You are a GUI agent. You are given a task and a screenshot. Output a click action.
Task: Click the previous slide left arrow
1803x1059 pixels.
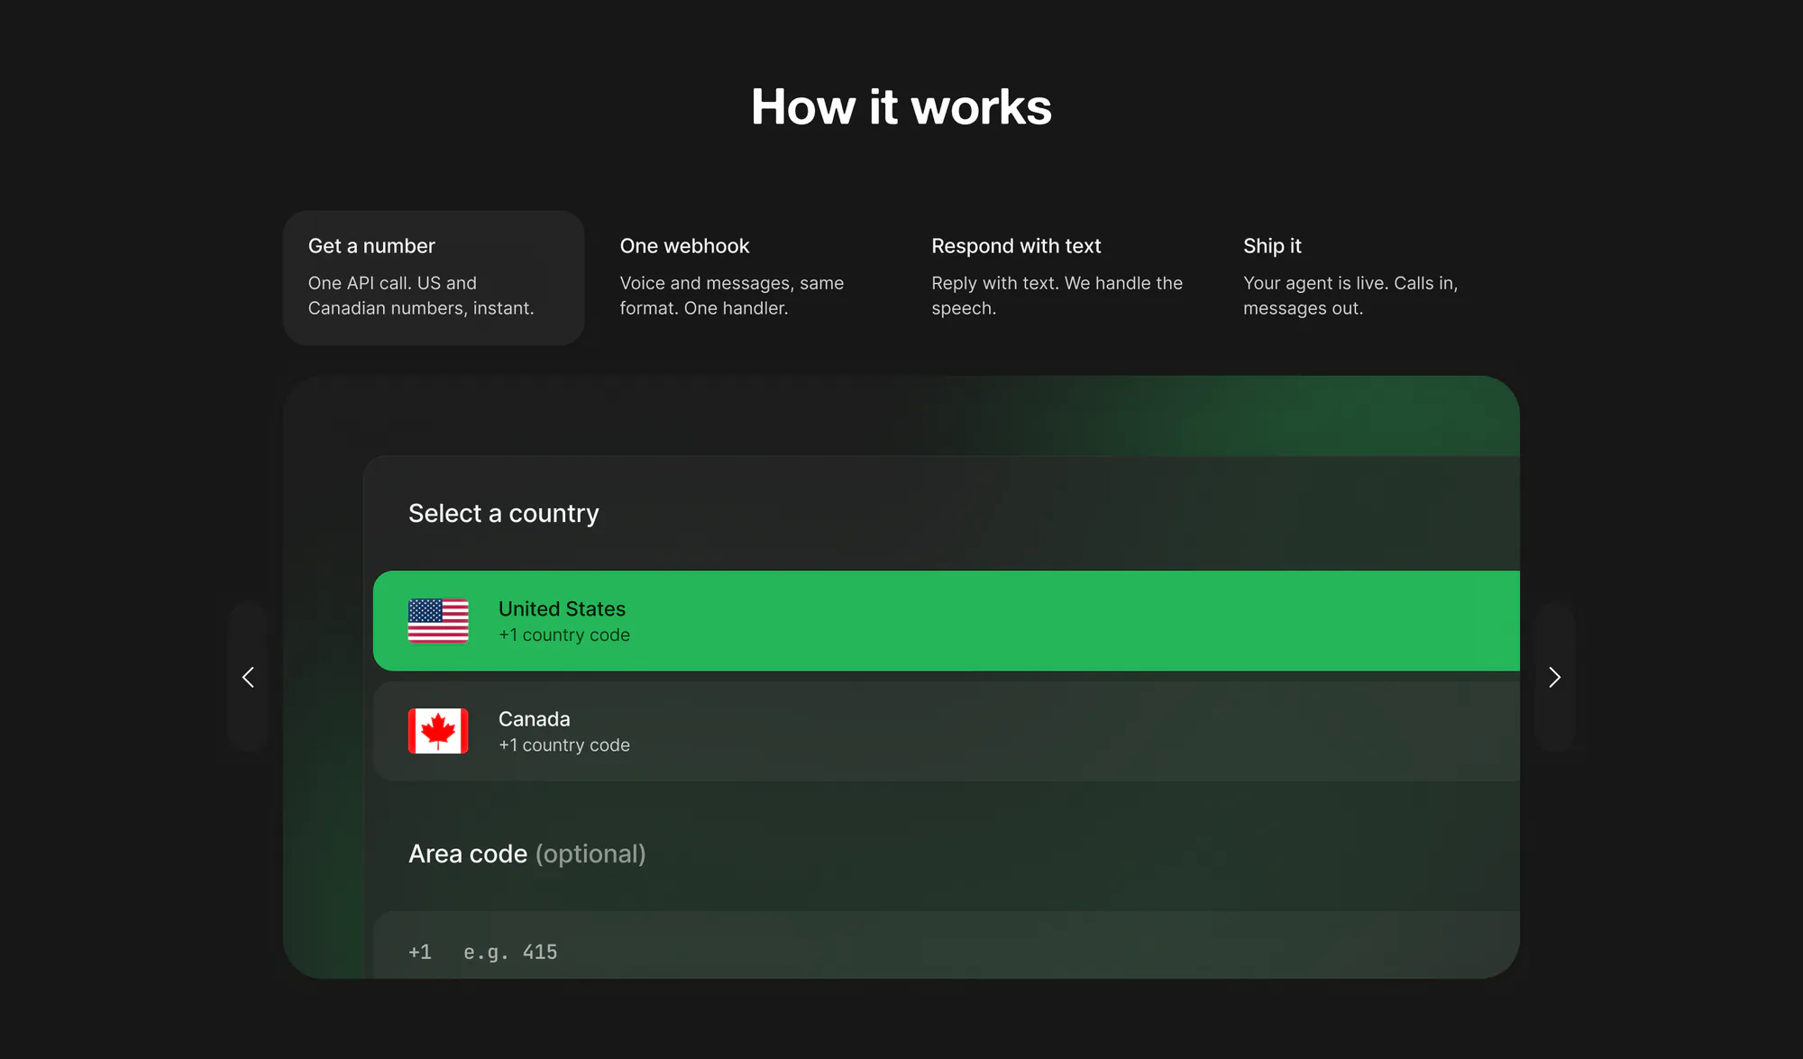[248, 677]
